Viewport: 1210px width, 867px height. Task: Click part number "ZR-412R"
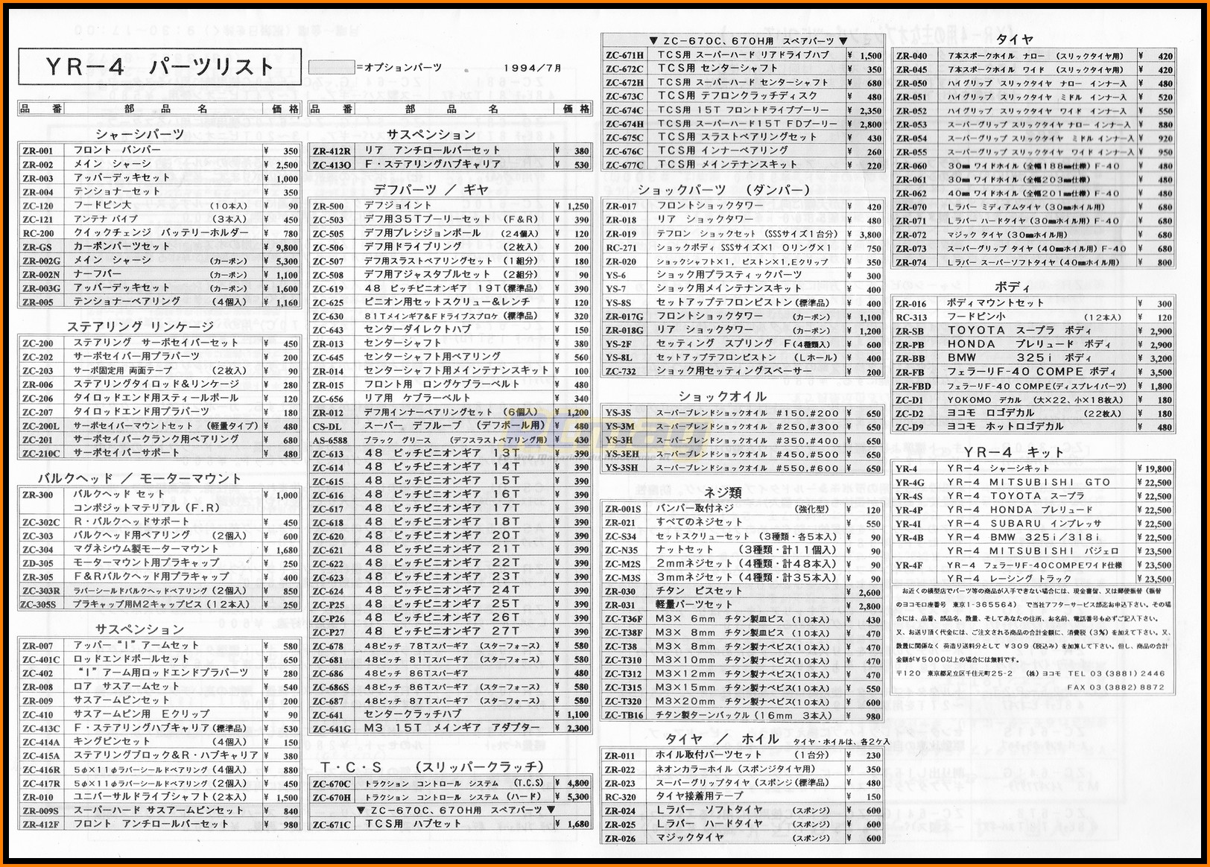(332, 150)
